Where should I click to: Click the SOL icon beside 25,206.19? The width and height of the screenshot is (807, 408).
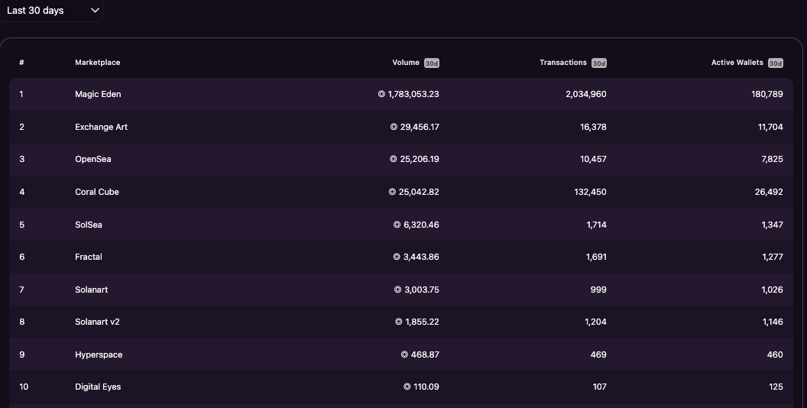(x=394, y=159)
